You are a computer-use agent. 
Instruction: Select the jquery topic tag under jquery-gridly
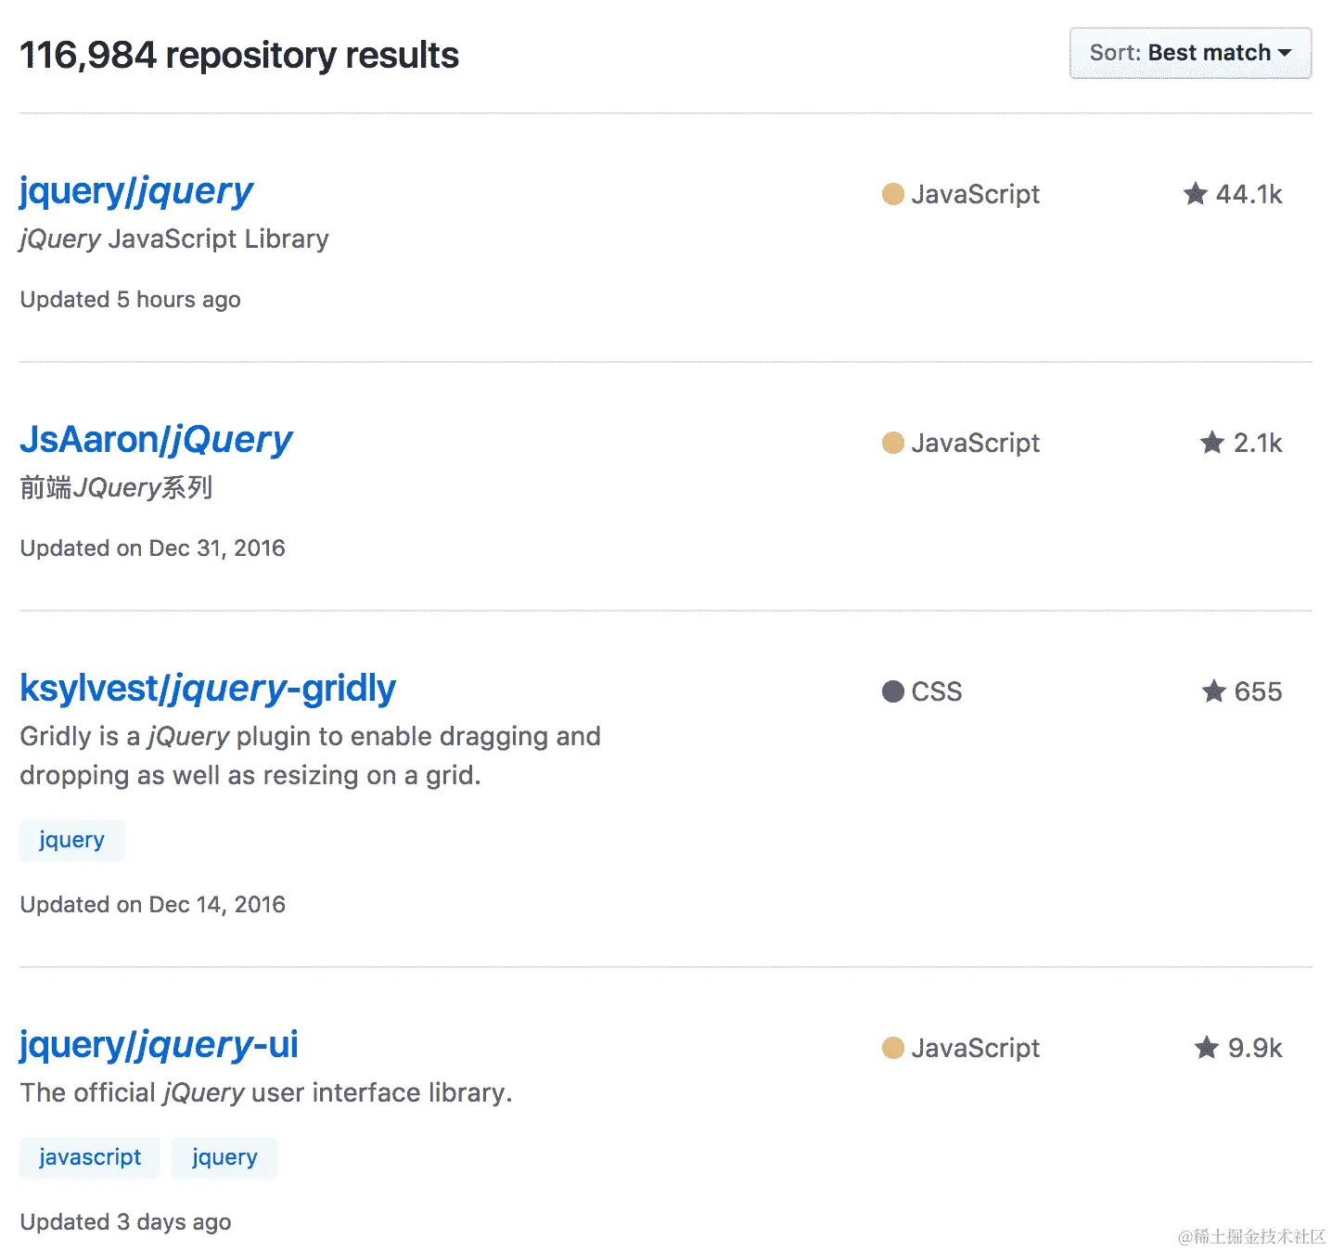72,840
